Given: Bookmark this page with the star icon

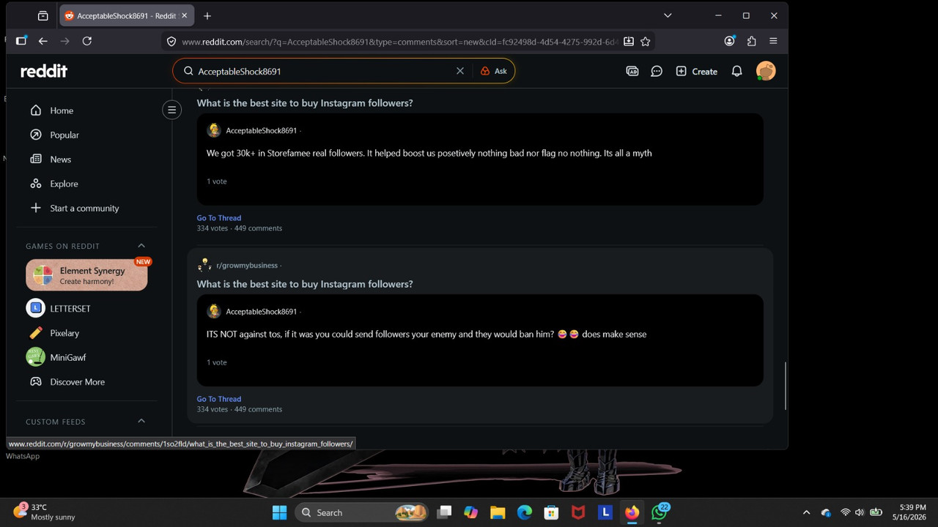Looking at the screenshot, I should (646, 42).
